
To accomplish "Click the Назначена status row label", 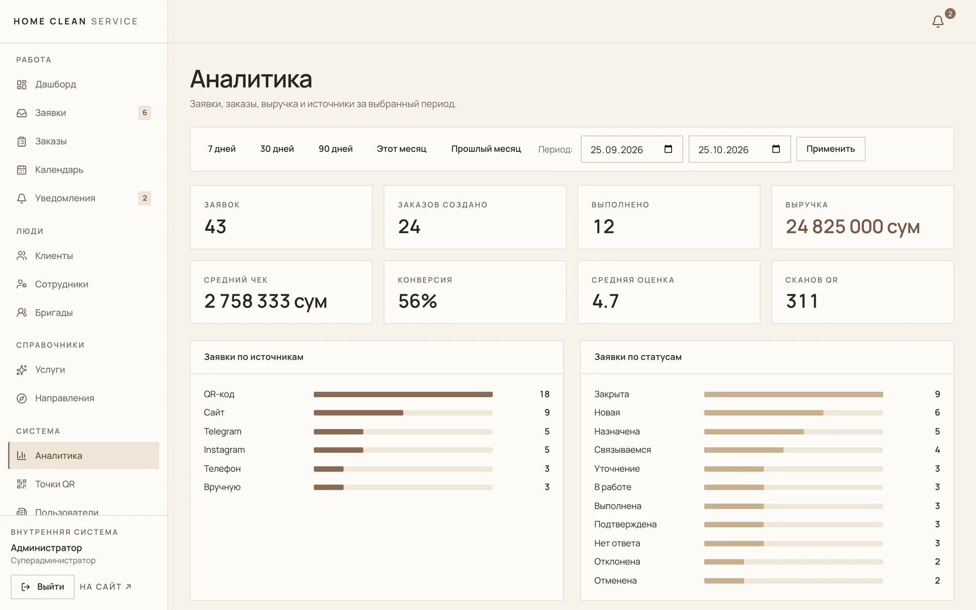I will [617, 431].
